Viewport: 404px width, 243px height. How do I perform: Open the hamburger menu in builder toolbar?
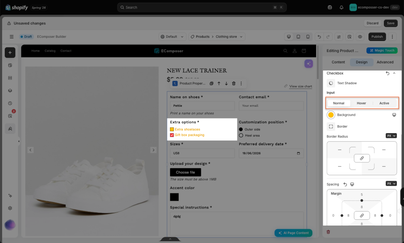click(x=11, y=37)
